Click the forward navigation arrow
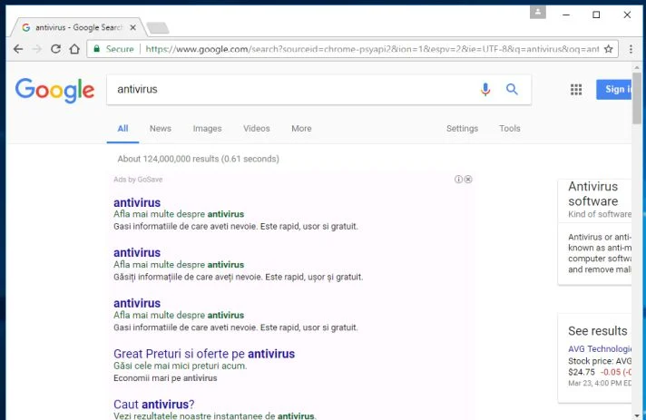The width and height of the screenshot is (646, 420). [x=37, y=49]
